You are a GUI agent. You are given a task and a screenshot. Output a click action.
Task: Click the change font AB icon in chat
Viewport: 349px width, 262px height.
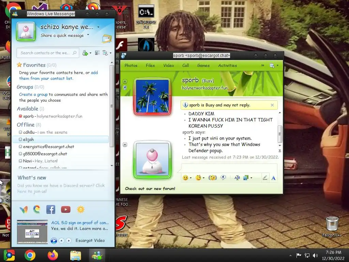pos(237,177)
